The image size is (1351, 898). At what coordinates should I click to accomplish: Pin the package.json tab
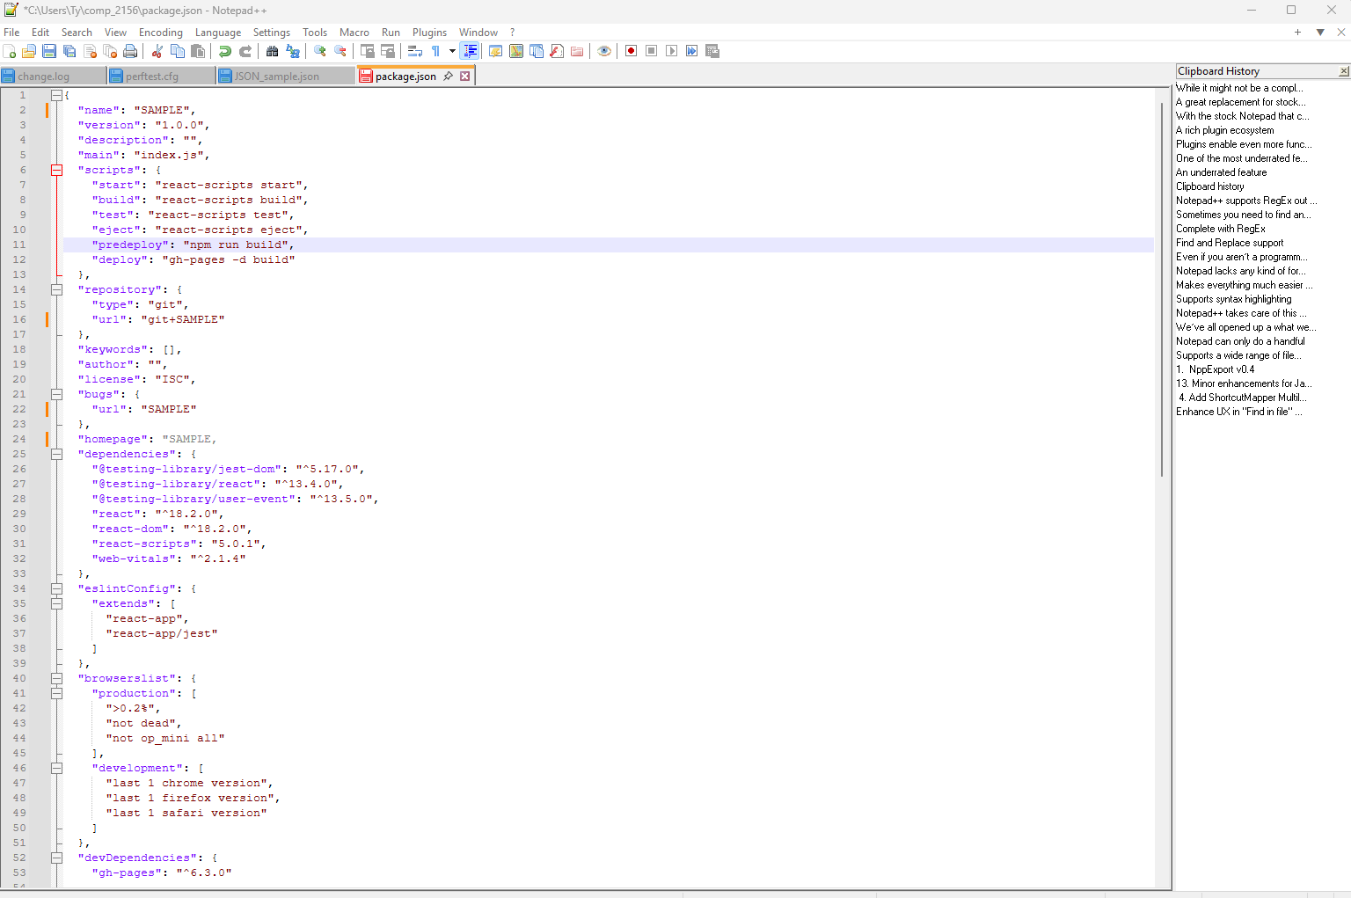tap(449, 77)
